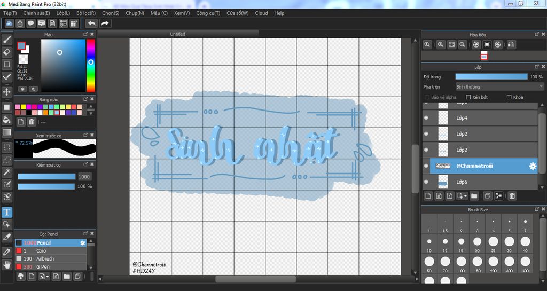Screen dimensions: 547x291
Task: Pick the yellow swatch in Bảng màu
Action: (22, 107)
